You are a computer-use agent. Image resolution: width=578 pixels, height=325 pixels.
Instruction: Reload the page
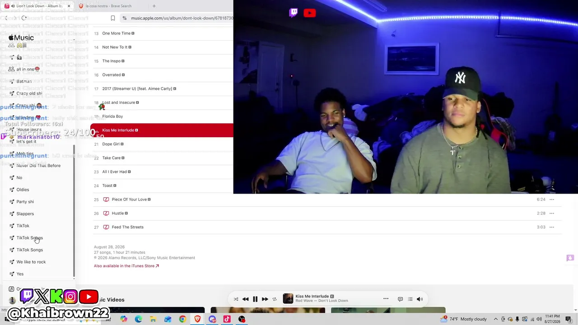(x=24, y=18)
